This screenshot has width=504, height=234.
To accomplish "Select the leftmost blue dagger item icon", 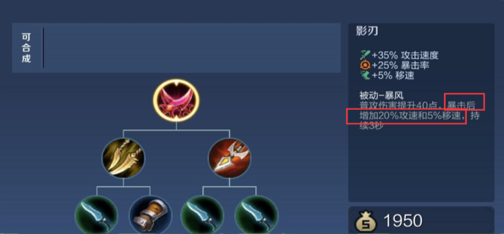I will (x=96, y=215).
